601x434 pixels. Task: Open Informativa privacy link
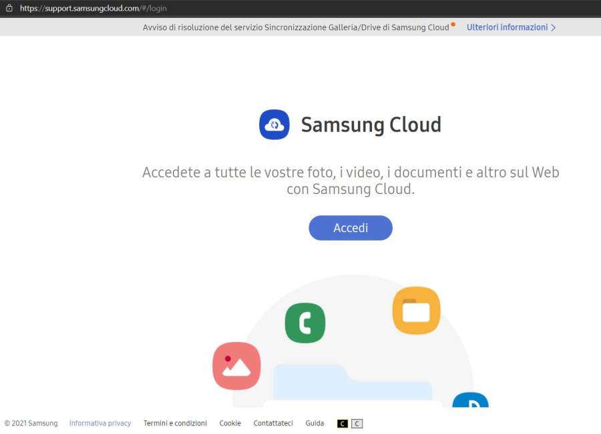pos(100,423)
